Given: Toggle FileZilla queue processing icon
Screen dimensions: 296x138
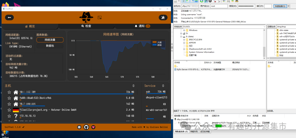Looking at the screenshot, I should 206,1.
